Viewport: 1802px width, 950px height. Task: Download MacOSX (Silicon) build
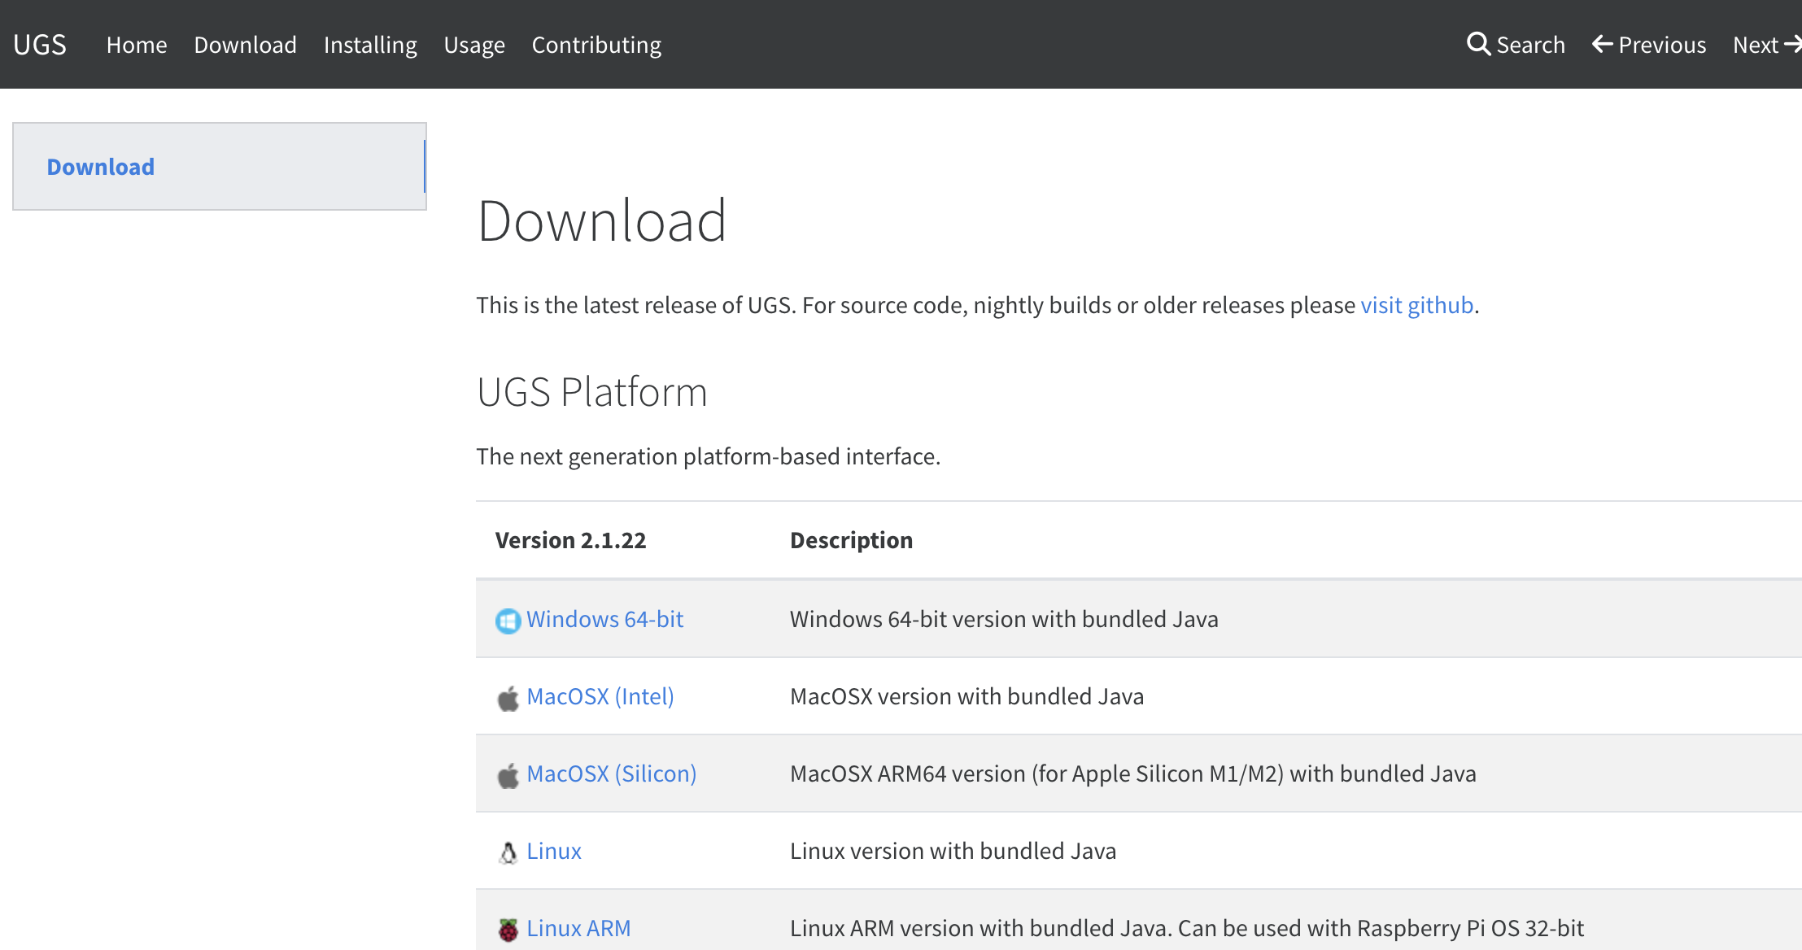(x=612, y=774)
